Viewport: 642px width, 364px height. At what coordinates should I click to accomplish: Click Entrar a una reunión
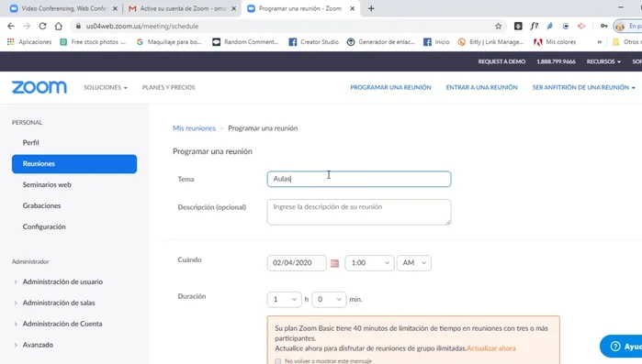481,87
